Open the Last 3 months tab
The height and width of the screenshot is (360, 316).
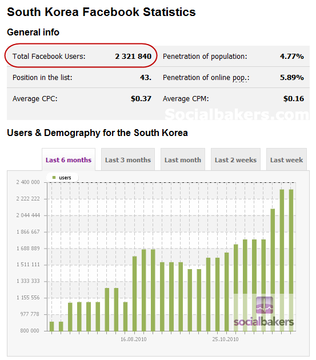tap(128, 159)
